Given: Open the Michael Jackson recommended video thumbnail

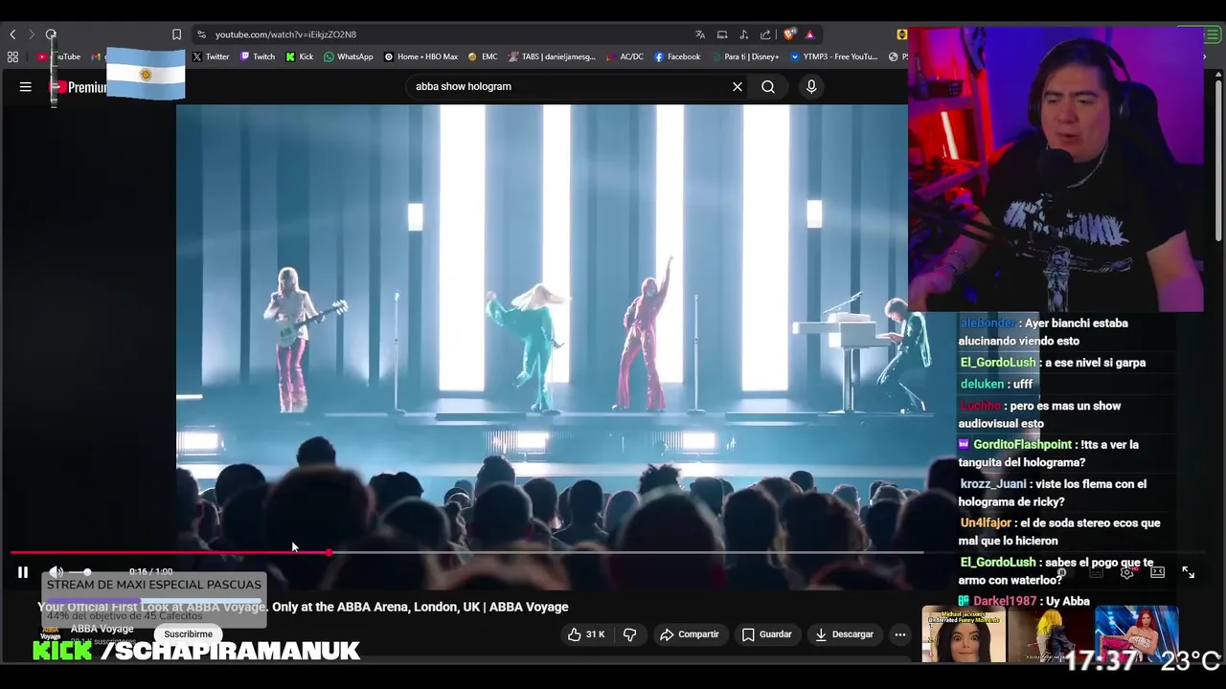Looking at the screenshot, I should 964,633.
